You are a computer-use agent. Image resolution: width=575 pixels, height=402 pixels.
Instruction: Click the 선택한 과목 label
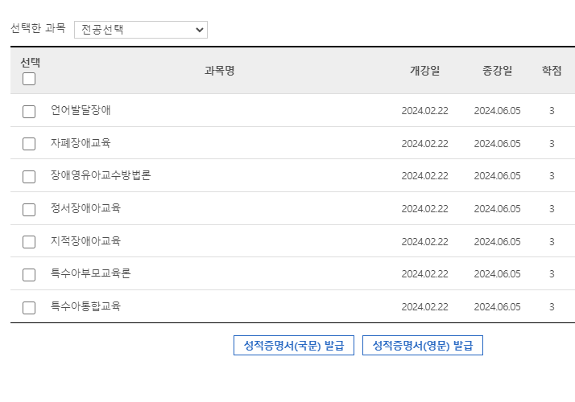[x=38, y=29]
